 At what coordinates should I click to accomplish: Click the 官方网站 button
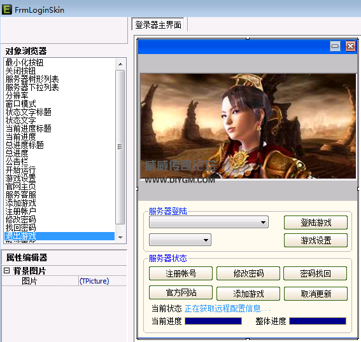pos(181,292)
